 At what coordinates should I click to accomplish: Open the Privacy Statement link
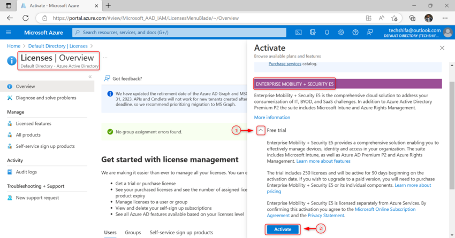point(326,216)
